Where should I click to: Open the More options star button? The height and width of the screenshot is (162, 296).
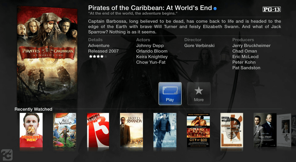click(x=199, y=93)
